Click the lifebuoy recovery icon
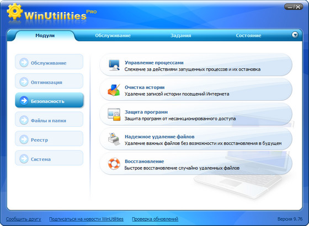The height and width of the screenshot is (226, 309). coord(114,164)
